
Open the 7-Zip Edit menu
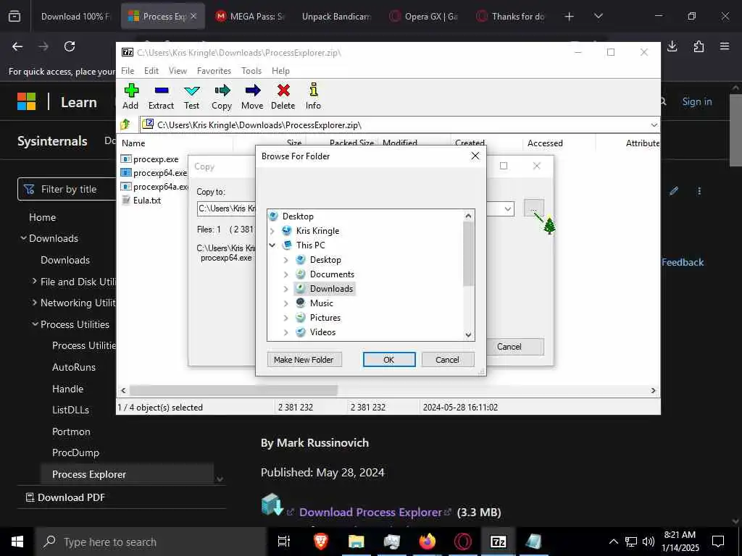[151, 71]
